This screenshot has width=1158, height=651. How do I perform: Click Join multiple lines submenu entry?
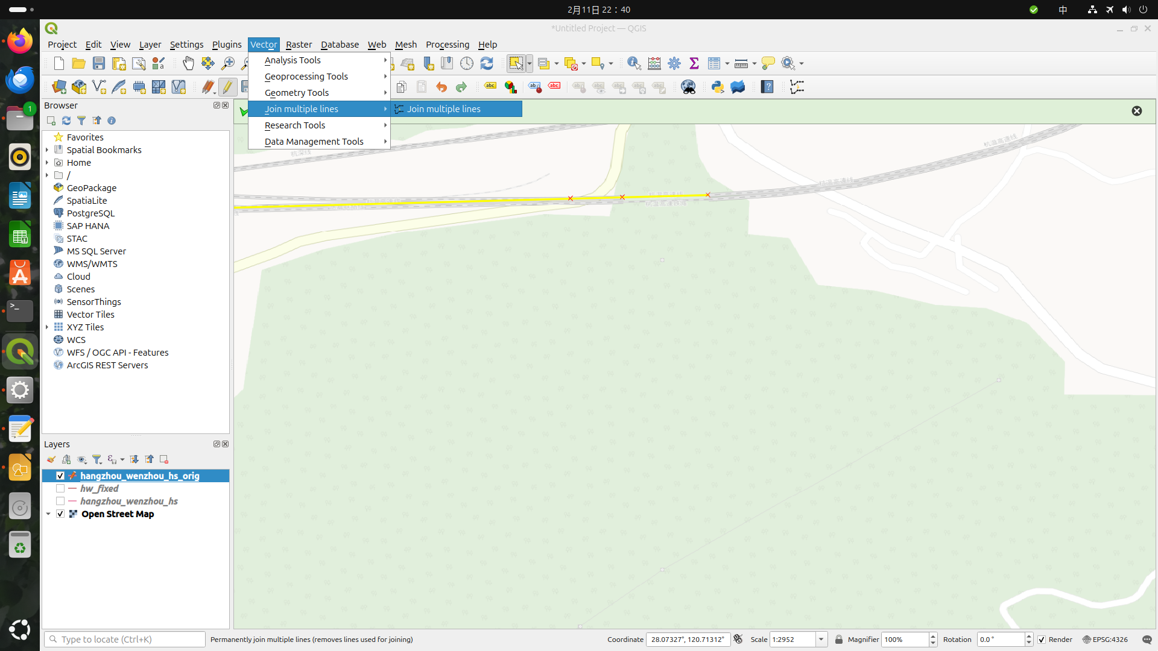[x=444, y=109]
